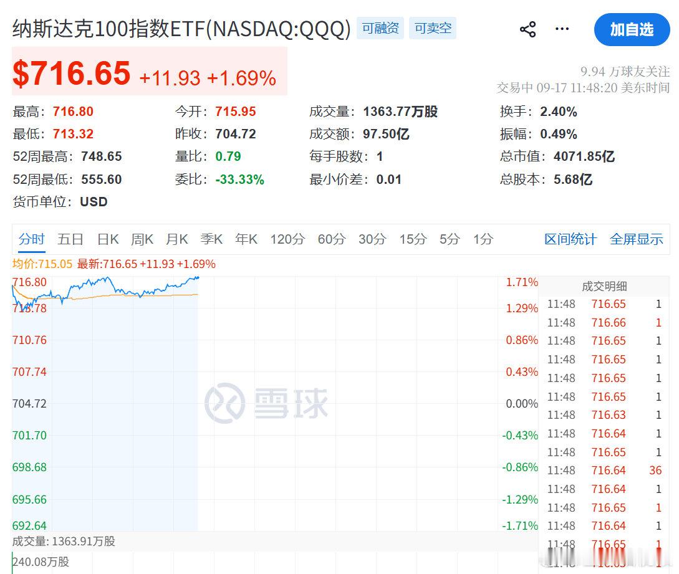Click the trade row with volume 36
The width and height of the screenshot is (679, 574).
(x=604, y=470)
